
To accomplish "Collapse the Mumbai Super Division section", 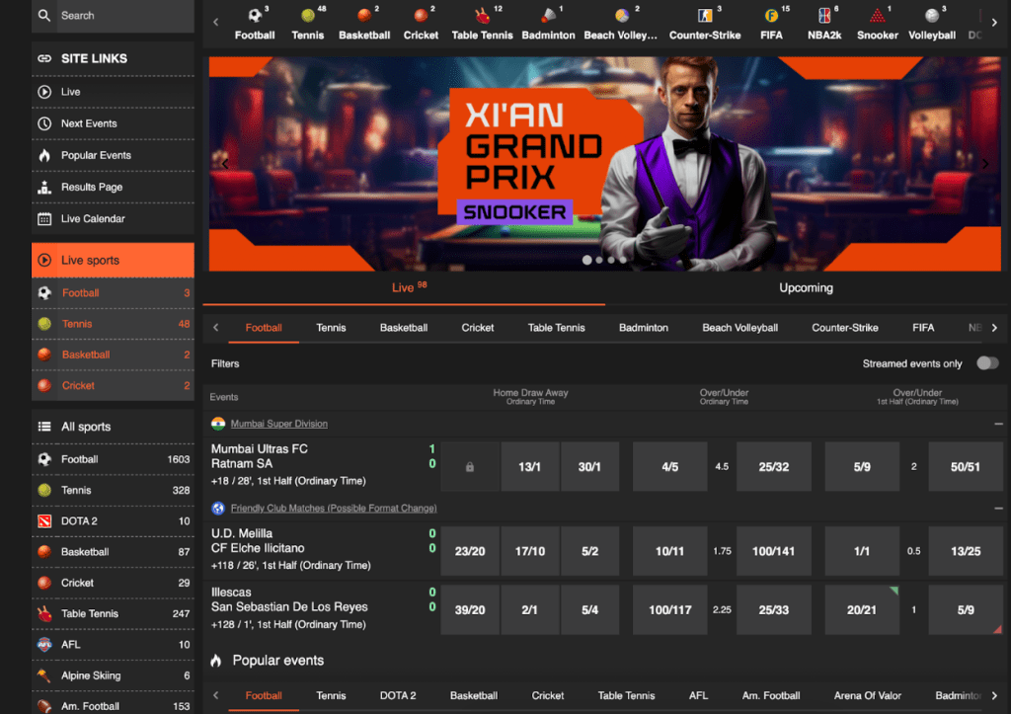I will click(998, 424).
